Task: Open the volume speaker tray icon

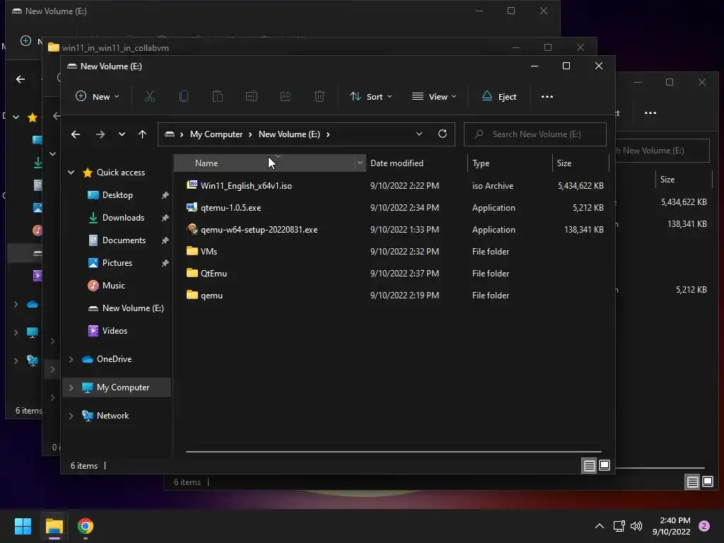Action: (636, 526)
